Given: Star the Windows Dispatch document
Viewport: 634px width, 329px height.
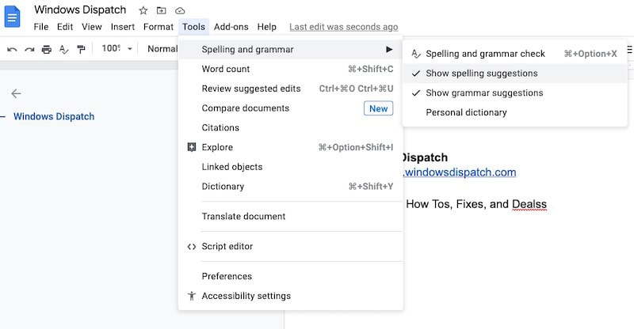Looking at the screenshot, I should 143,11.
